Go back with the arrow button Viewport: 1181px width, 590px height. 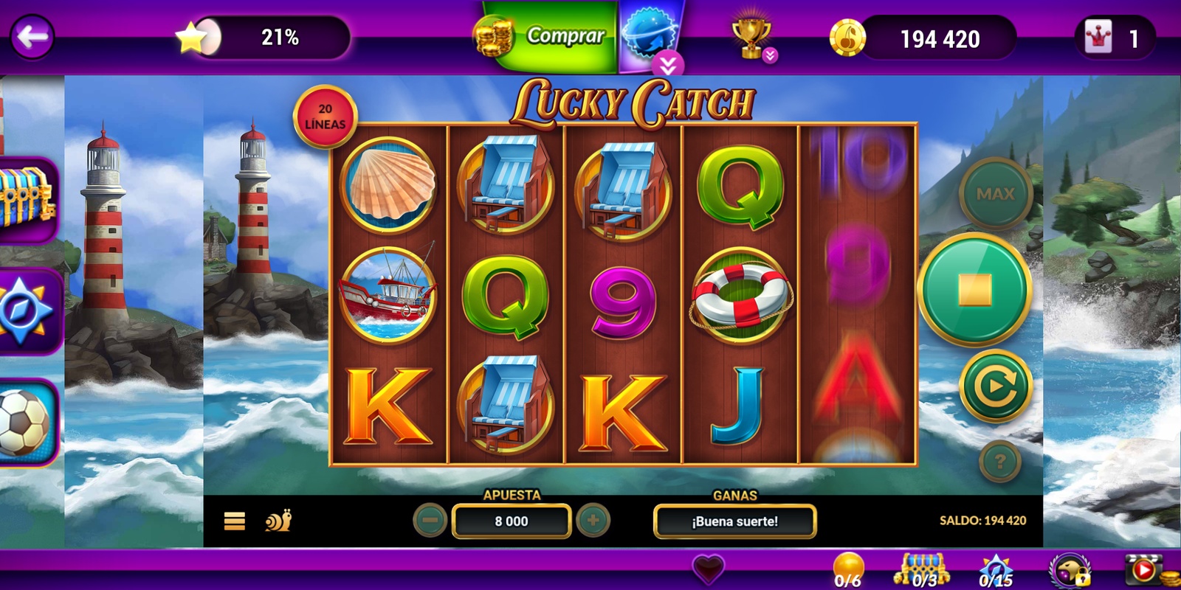[x=32, y=36]
